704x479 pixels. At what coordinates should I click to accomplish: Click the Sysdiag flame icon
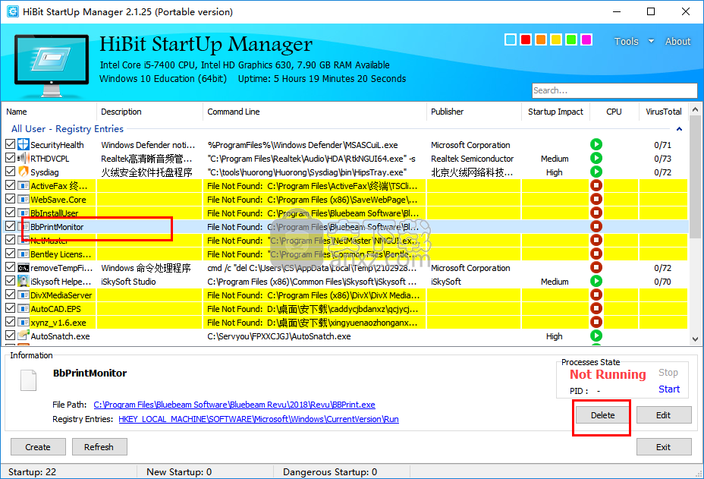tap(24, 172)
